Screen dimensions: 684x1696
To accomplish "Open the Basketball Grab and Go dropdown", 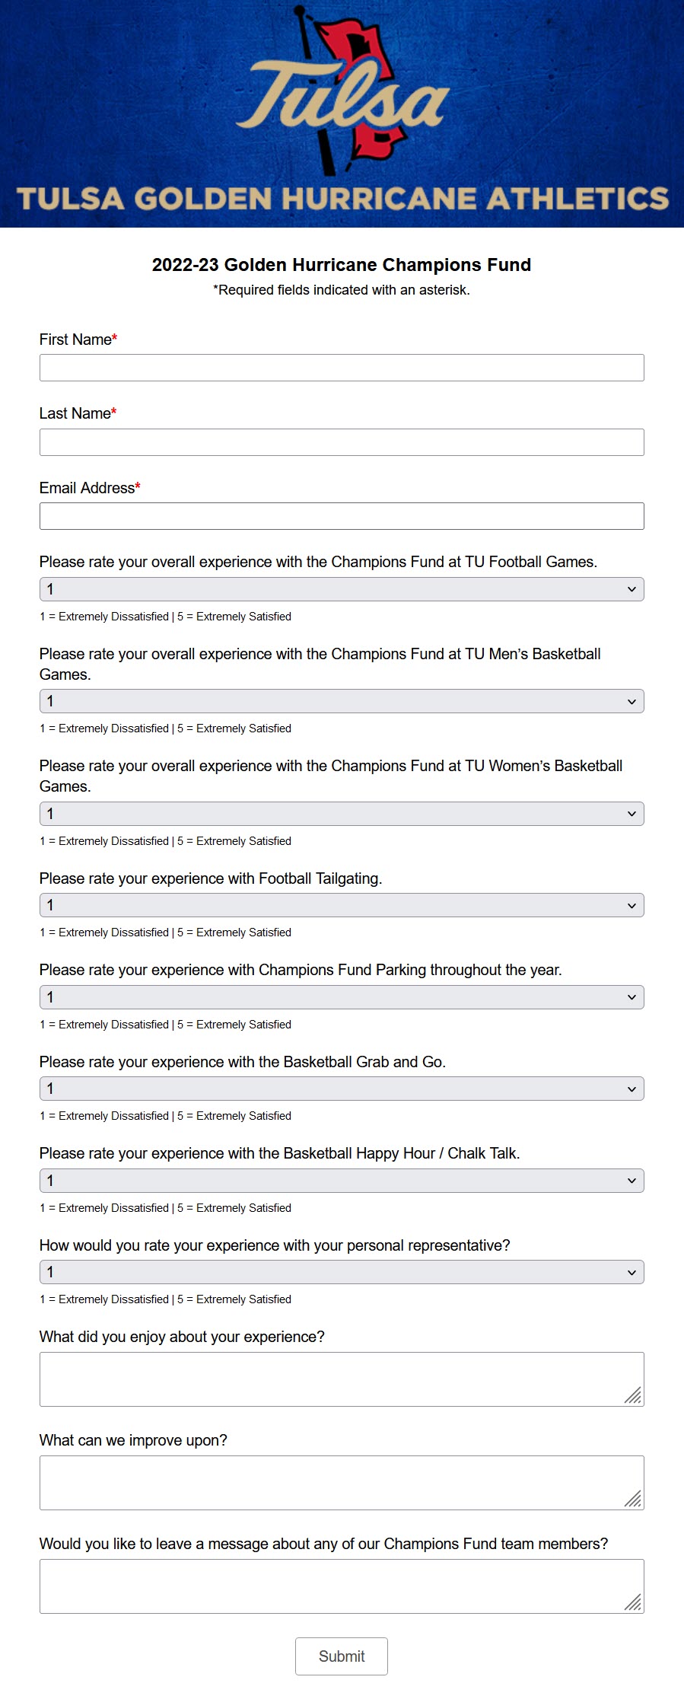I will tap(342, 1089).
